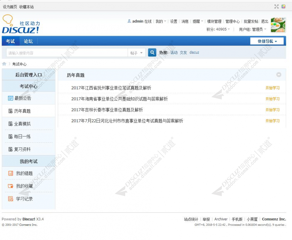Click the Discuz! logo
The width and height of the screenshot is (292, 240).
(21, 24)
